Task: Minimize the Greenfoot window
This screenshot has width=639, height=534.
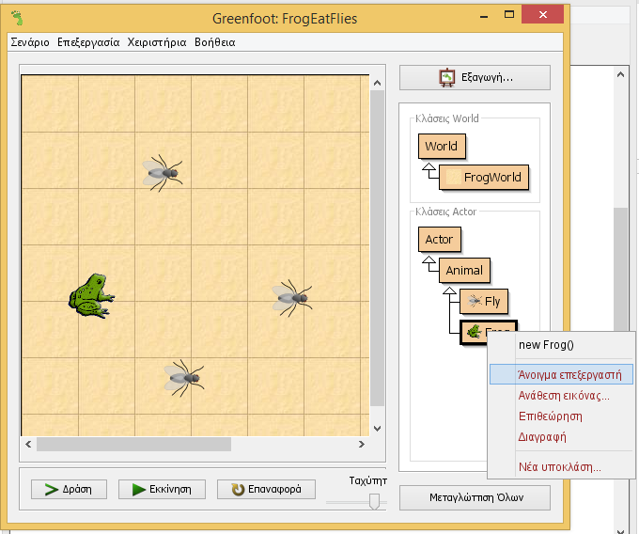Action: click(484, 15)
